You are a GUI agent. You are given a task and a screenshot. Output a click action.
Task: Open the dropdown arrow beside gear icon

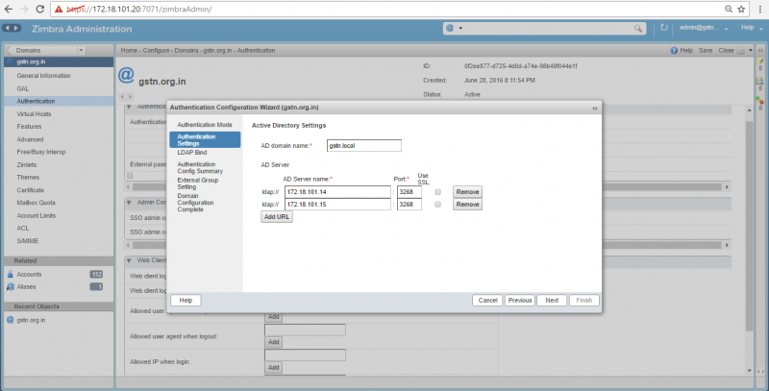click(751, 51)
